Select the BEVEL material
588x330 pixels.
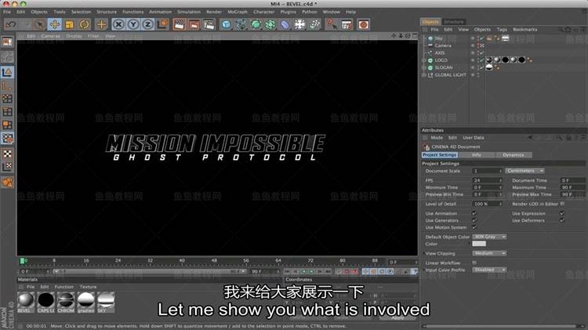click(26, 302)
